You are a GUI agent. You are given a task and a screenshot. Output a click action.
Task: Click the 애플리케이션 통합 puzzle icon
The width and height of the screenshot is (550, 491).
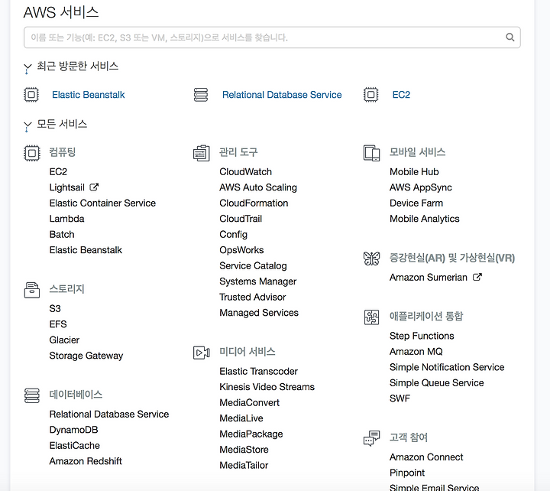click(371, 317)
